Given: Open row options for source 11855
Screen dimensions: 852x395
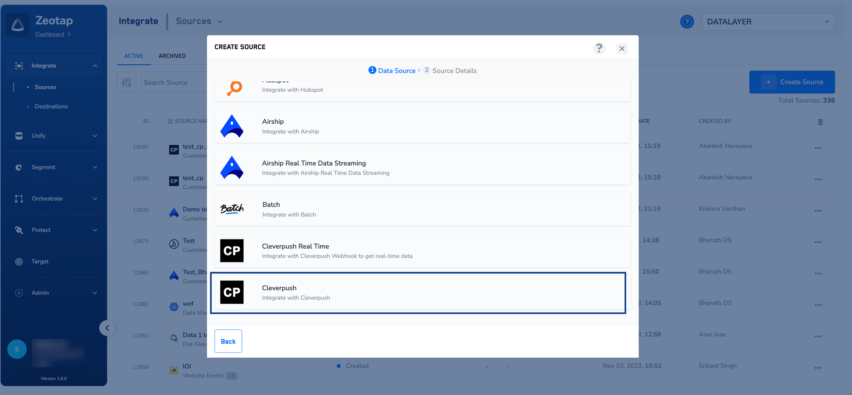Looking at the screenshot, I should click(x=818, y=368).
